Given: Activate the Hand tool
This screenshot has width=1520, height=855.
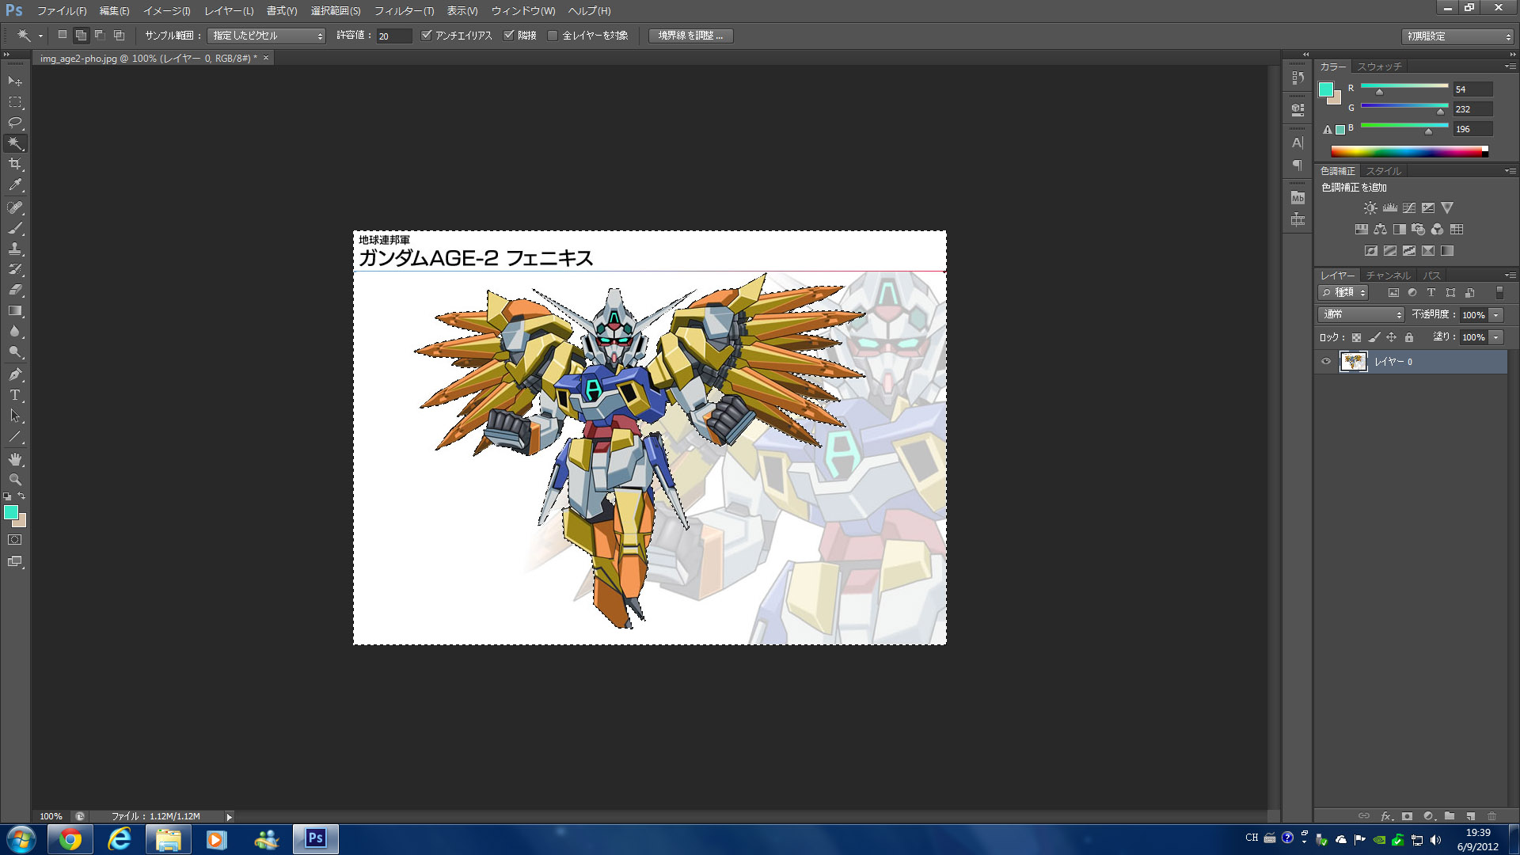Looking at the screenshot, I should pyautogui.click(x=15, y=459).
